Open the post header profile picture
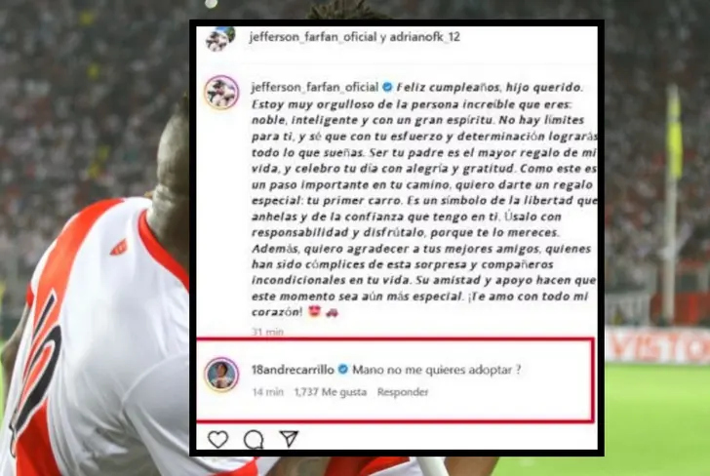Screen dimensions: 710x476 click(x=220, y=38)
